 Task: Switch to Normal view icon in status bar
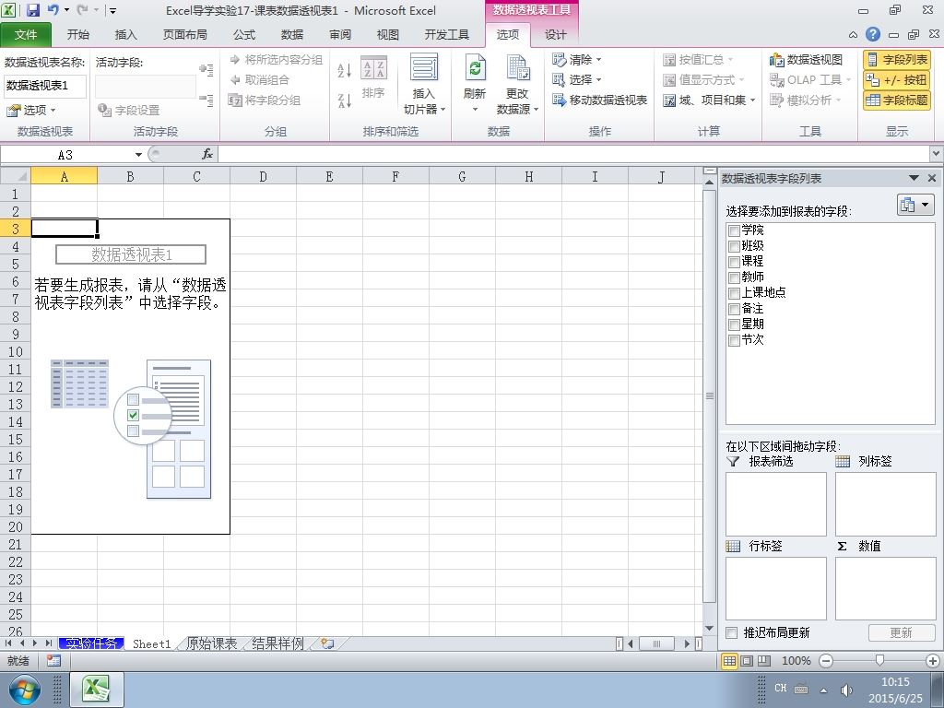(729, 661)
